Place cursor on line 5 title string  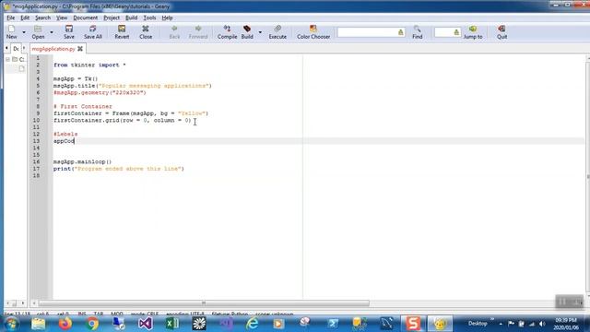click(x=155, y=86)
